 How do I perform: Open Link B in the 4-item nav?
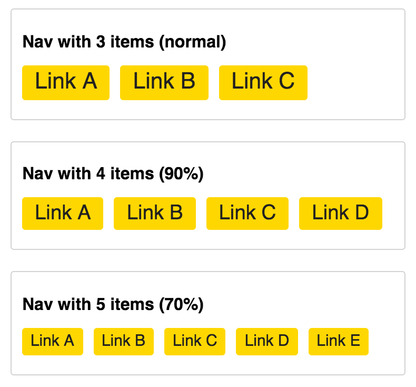point(155,213)
